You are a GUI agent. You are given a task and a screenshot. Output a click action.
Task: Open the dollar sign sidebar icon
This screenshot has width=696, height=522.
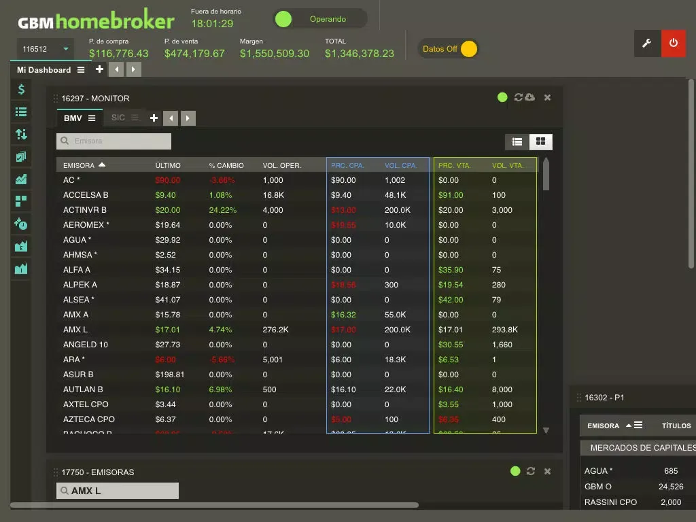[x=21, y=90]
